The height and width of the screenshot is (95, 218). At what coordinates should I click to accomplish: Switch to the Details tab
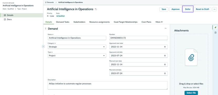(x=49, y=22)
